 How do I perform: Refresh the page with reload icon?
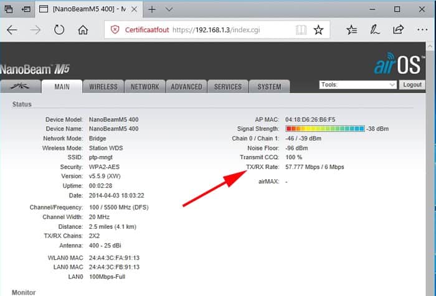point(59,30)
